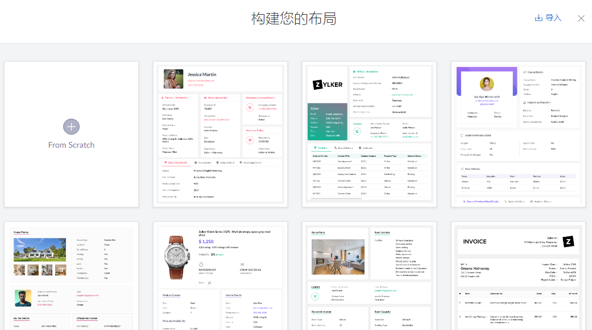The height and width of the screenshot is (330, 592).
Task: Close the layout builder dialog
Action: pos(581,18)
